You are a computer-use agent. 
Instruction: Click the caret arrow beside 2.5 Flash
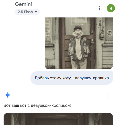tap(36, 12)
